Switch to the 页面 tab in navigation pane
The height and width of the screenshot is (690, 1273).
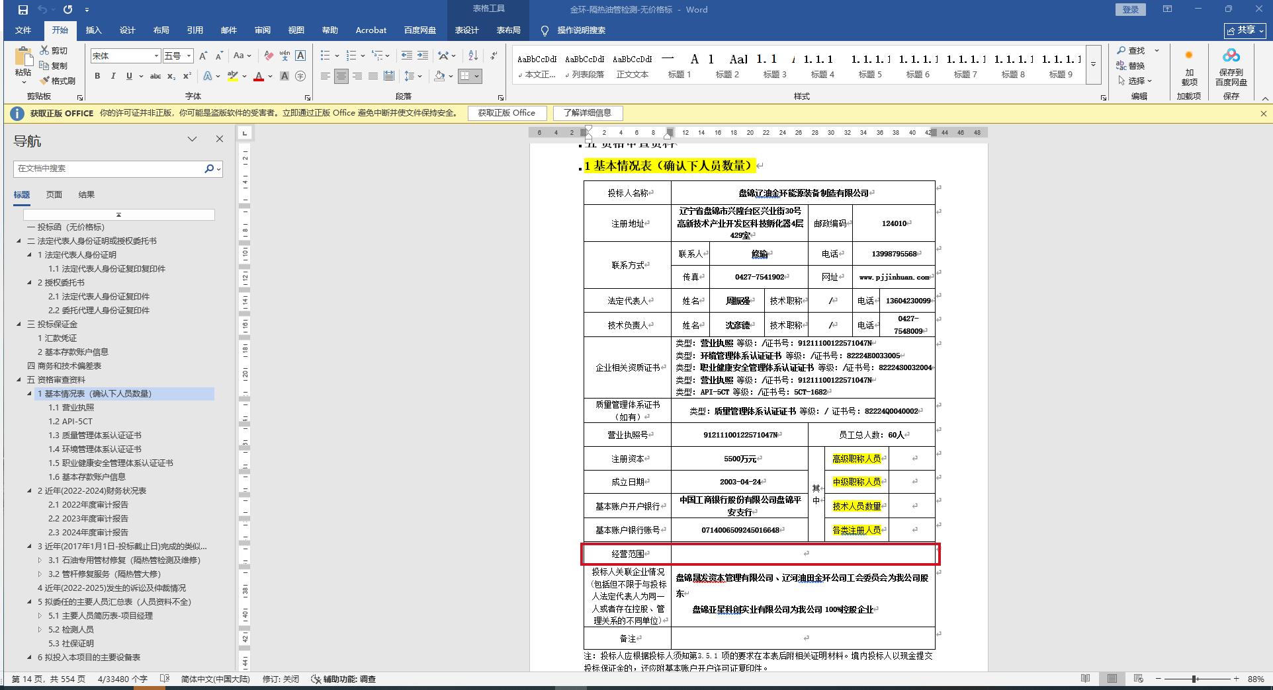coord(54,194)
